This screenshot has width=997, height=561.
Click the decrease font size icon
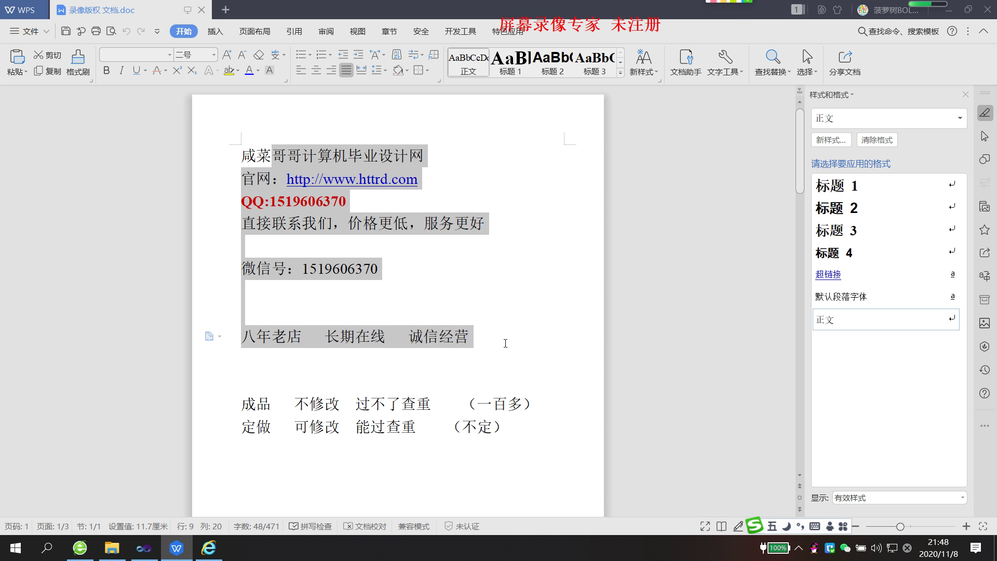click(242, 55)
